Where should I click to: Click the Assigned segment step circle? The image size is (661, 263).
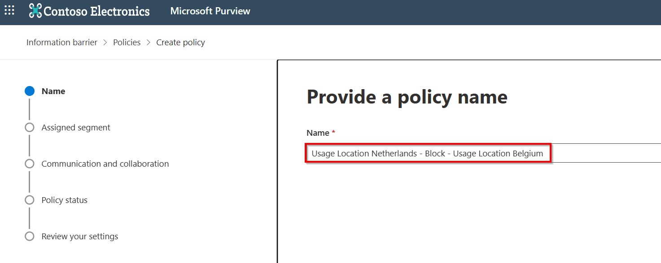(x=29, y=127)
